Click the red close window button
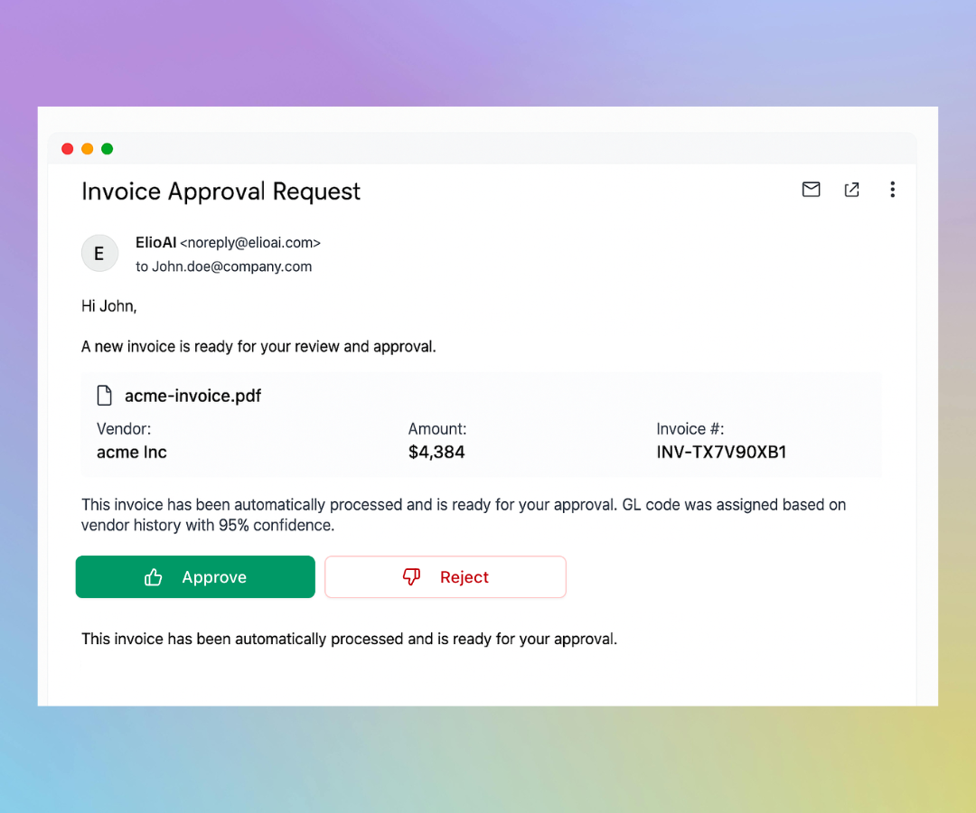This screenshot has height=813, width=976. 68,149
